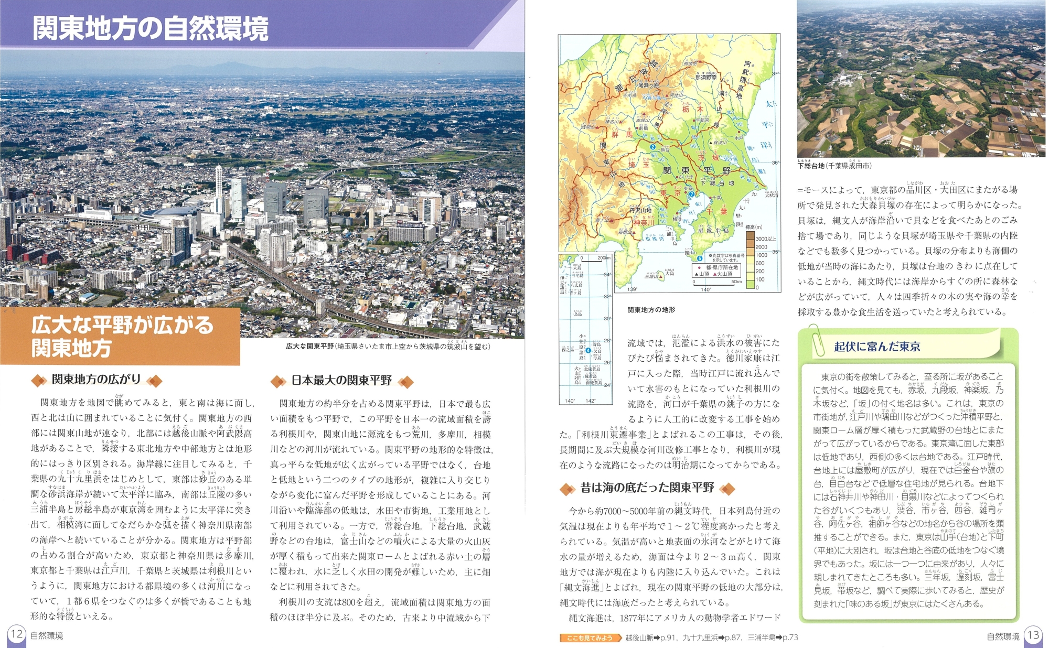Open the aerial photo of Saitama city
Screen dimensions: 1049x648
click(262, 195)
